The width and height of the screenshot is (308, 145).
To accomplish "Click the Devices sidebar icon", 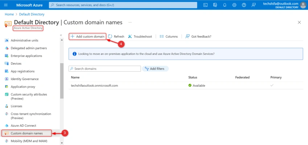I will click(x=7, y=64).
